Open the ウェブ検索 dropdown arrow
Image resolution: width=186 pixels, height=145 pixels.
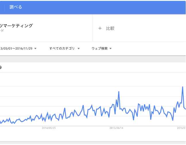[111, 48]
